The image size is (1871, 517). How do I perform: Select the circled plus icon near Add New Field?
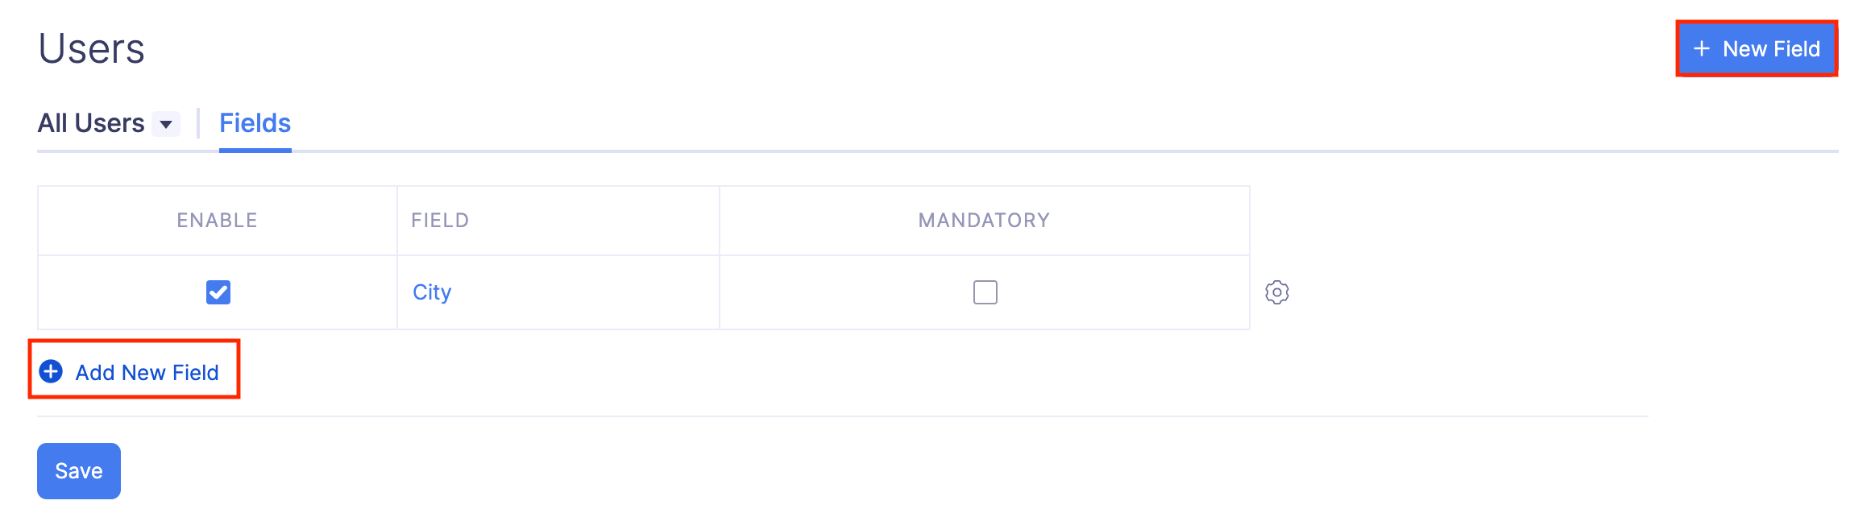click(51, 371)
